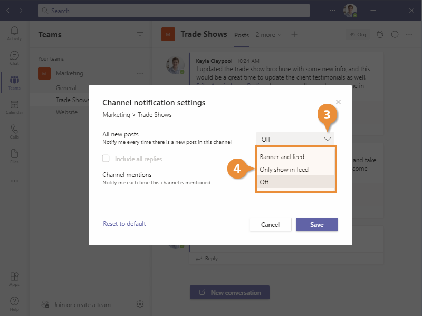
Task: Select the Only show in feed option
Action: [284, 170]
